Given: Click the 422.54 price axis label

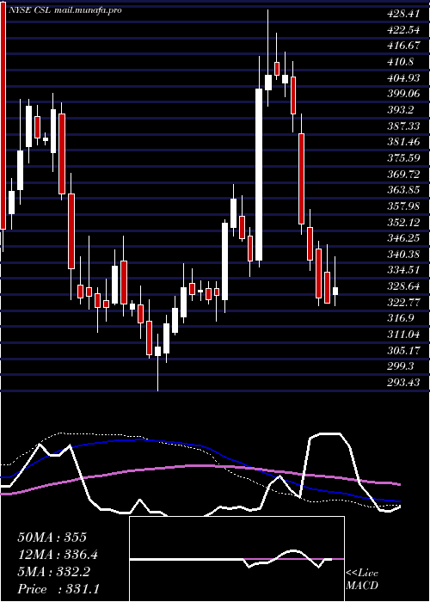Looking at the screenshot, I should tap(402, 29).
